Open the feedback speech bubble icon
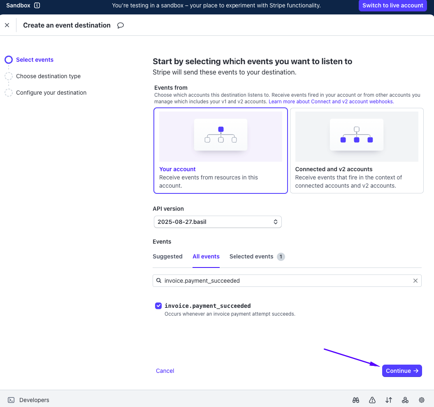This screenshot has height=407, width=434. [121, 26]
